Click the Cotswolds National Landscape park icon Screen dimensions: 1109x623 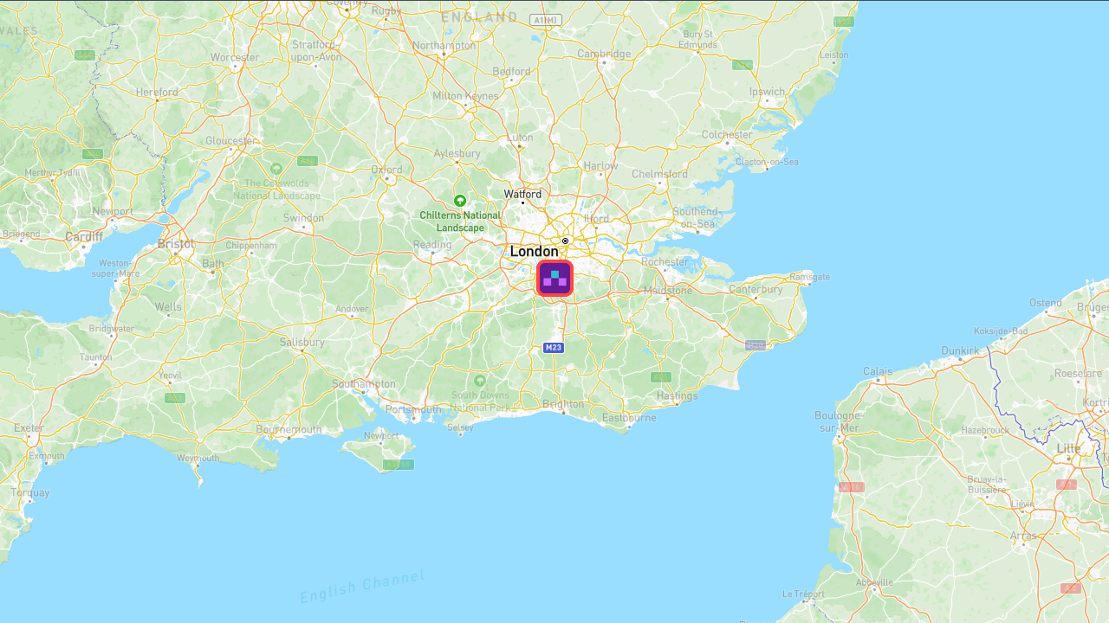click(x=276, y=169)
